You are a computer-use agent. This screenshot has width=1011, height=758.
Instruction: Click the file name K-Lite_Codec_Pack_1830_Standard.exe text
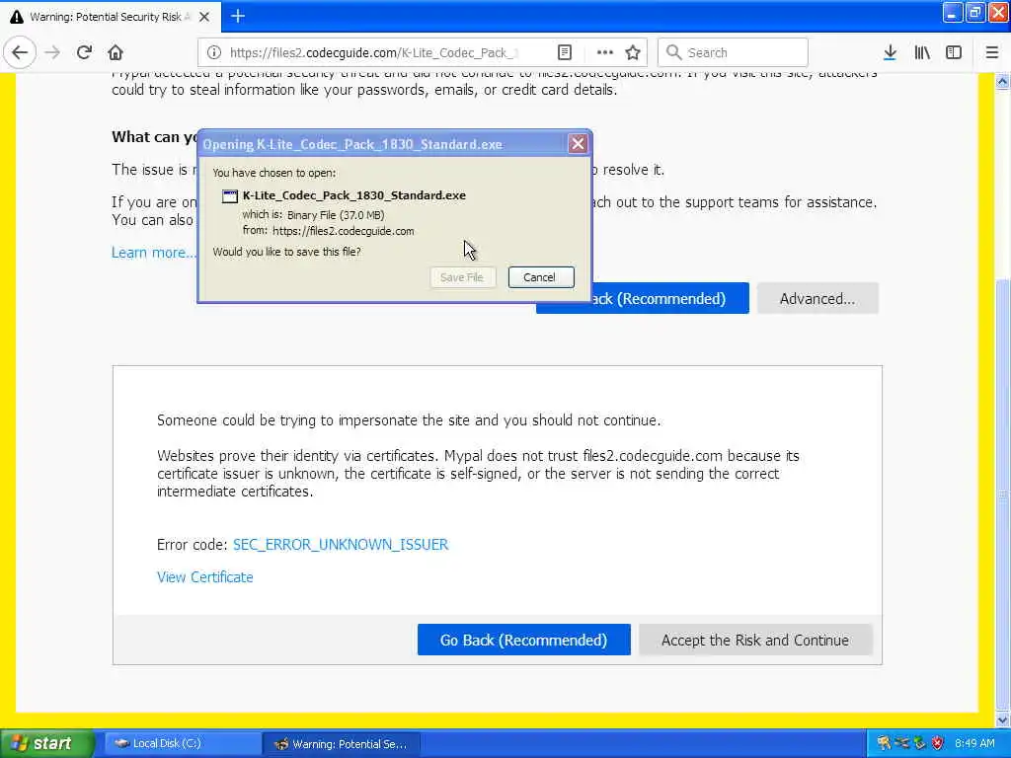tap(354, 195)
